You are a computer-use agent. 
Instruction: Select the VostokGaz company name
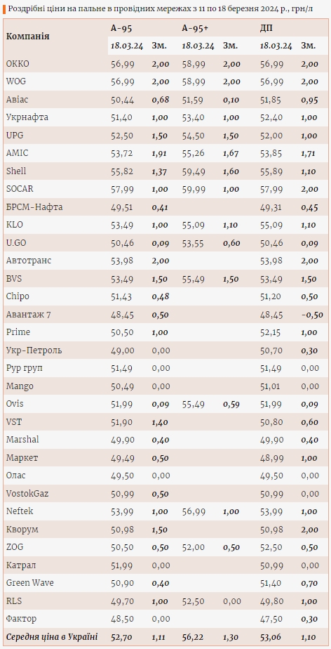point(27,493)
